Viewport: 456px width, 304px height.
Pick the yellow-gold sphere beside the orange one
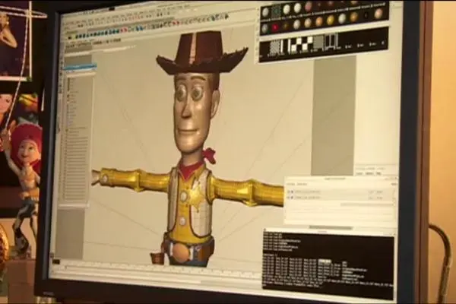331,20
